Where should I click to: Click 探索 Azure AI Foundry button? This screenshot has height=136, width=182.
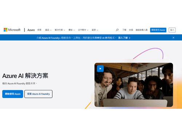click(38, 94)
